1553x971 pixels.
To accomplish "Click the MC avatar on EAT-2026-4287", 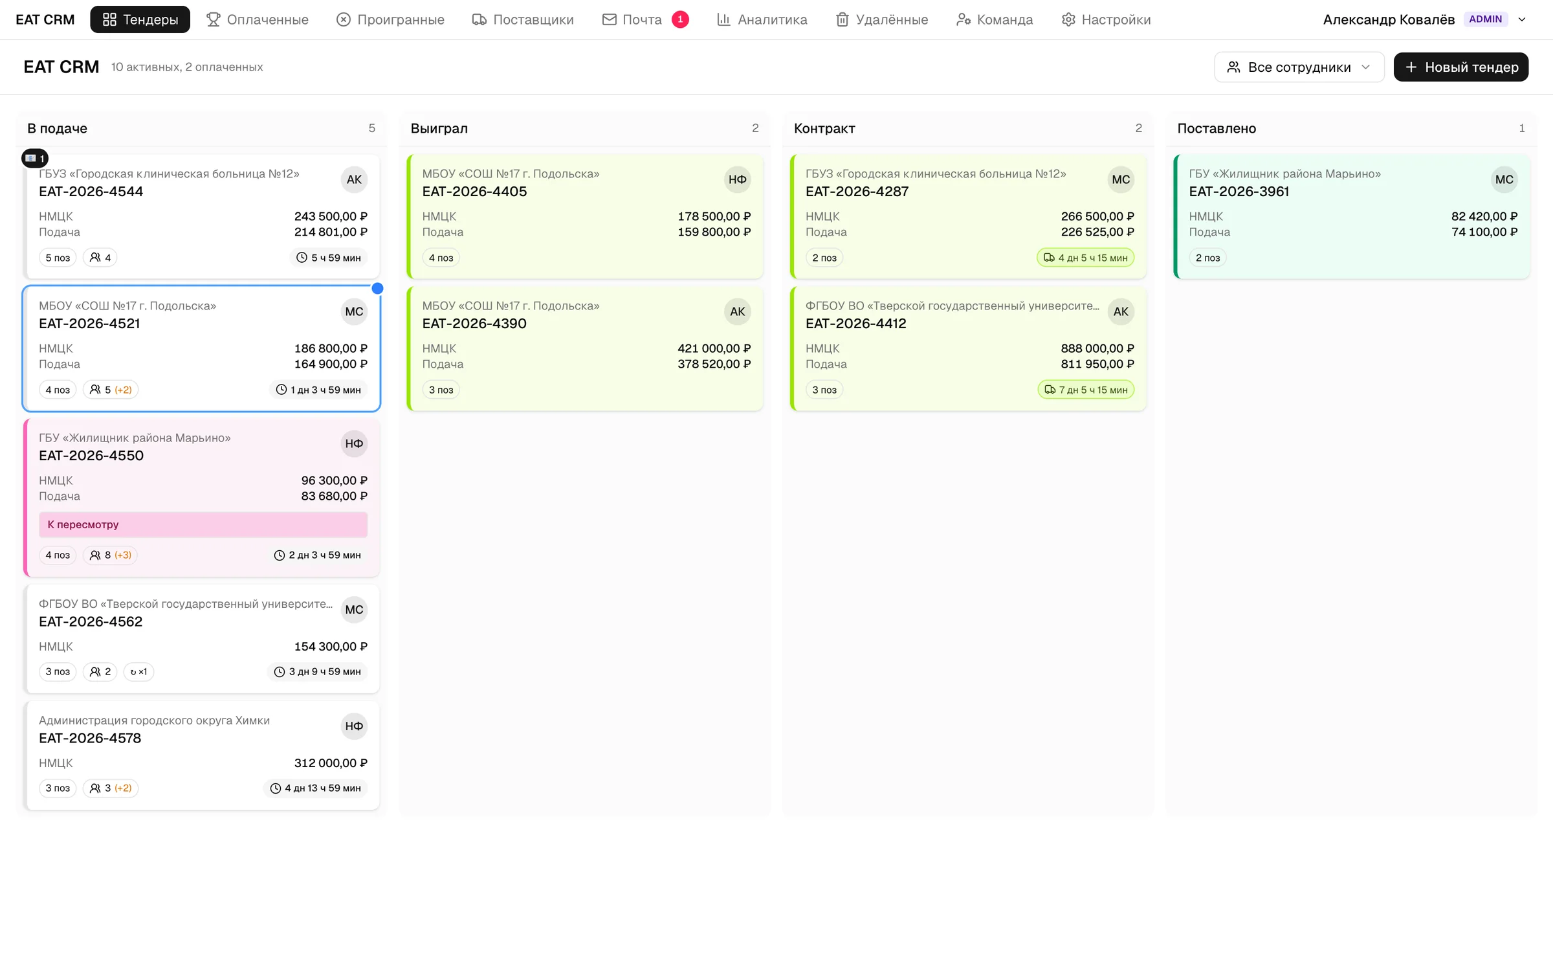I will [x=1121, y=180].
